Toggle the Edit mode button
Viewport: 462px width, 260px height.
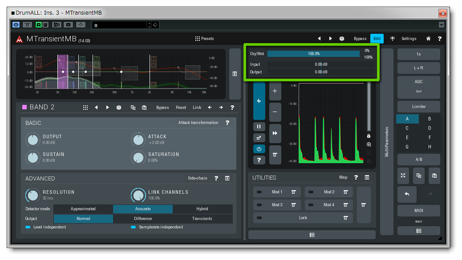[x=377, y=39]
